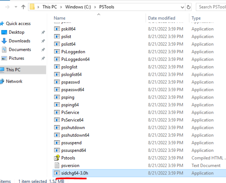Image resolution: width=226 pixels, height=183 pixels.
Task: Click the PsService64 application icon
Action: [57, 120]
